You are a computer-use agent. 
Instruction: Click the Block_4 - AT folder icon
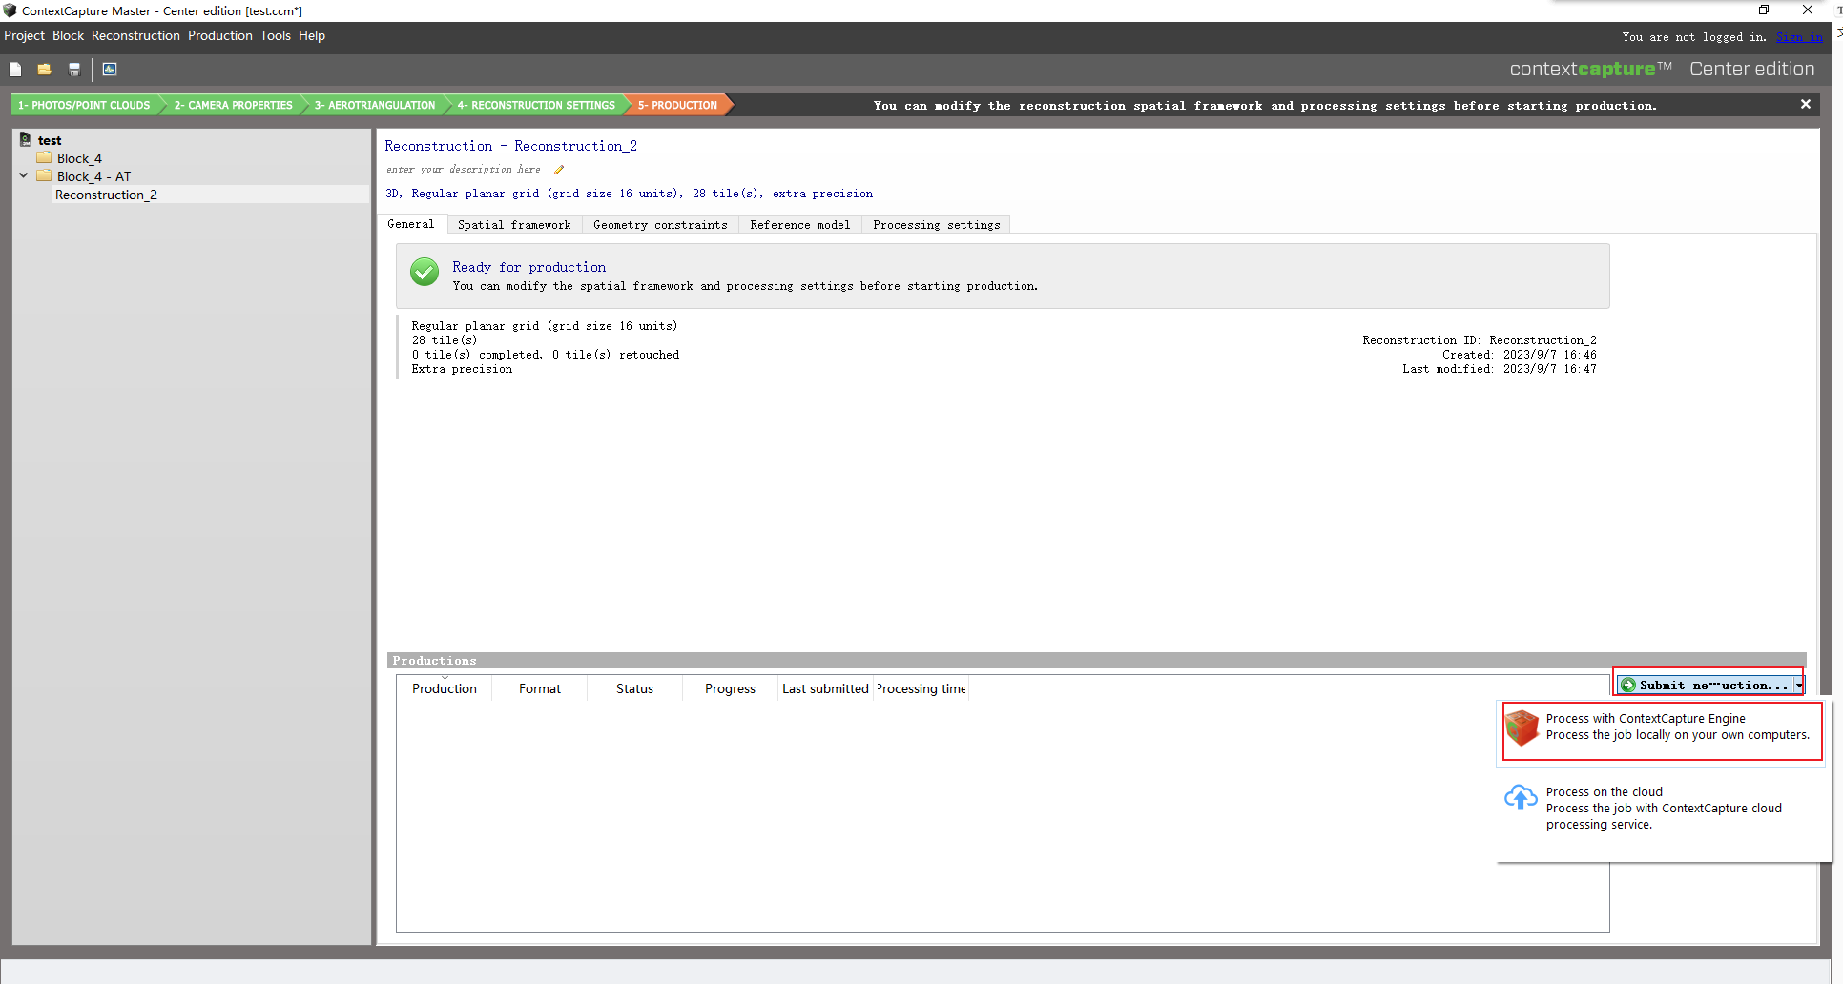[x=44, y=175]
